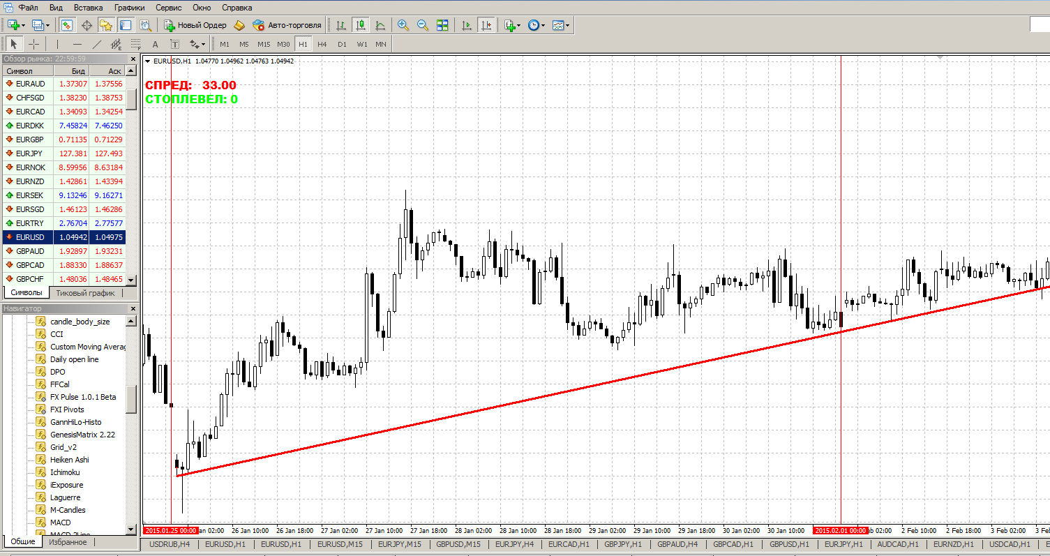
Task: Open the Indicators list dropdown arrow
Action: (519, 26)
